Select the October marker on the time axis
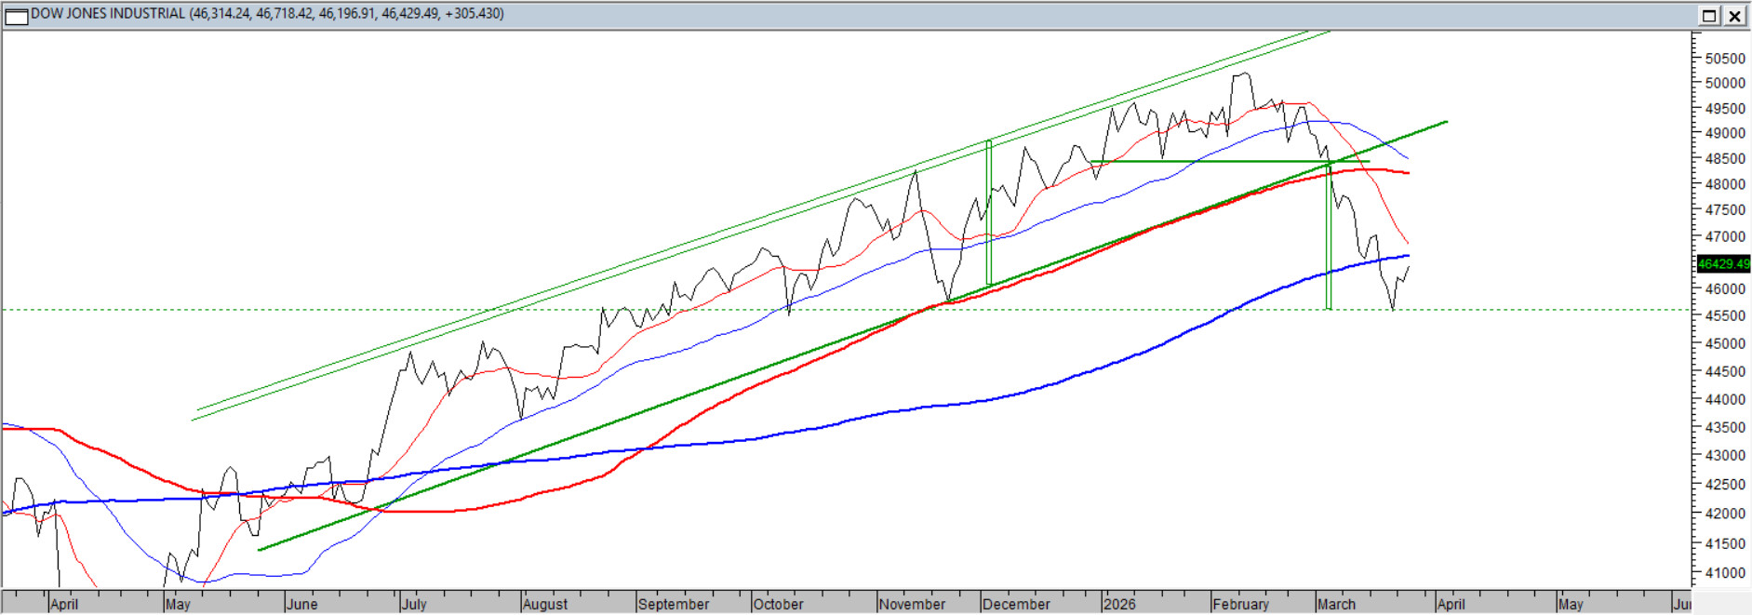This screenshot has height=615, width=1752. [x=778, y=604]
